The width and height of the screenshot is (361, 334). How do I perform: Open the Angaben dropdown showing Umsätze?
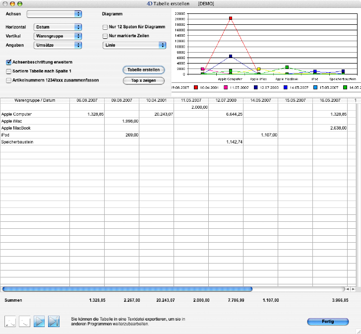click(57, 45)
